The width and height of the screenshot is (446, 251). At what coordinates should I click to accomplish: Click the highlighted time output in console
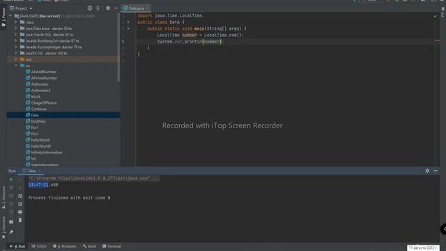click(x=38, y=185)
